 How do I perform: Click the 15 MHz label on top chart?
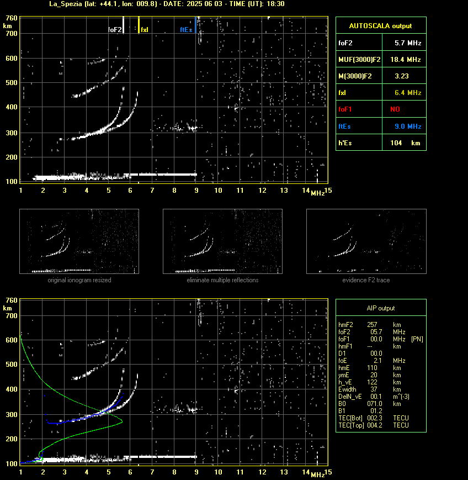coord(328,191)
